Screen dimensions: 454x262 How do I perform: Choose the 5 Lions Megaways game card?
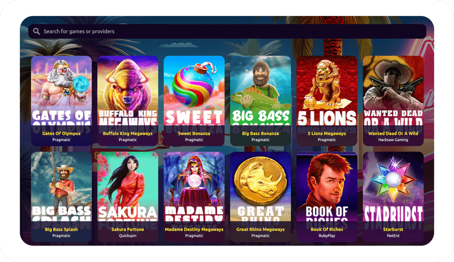pyautogui.click(x=327, y=101)
